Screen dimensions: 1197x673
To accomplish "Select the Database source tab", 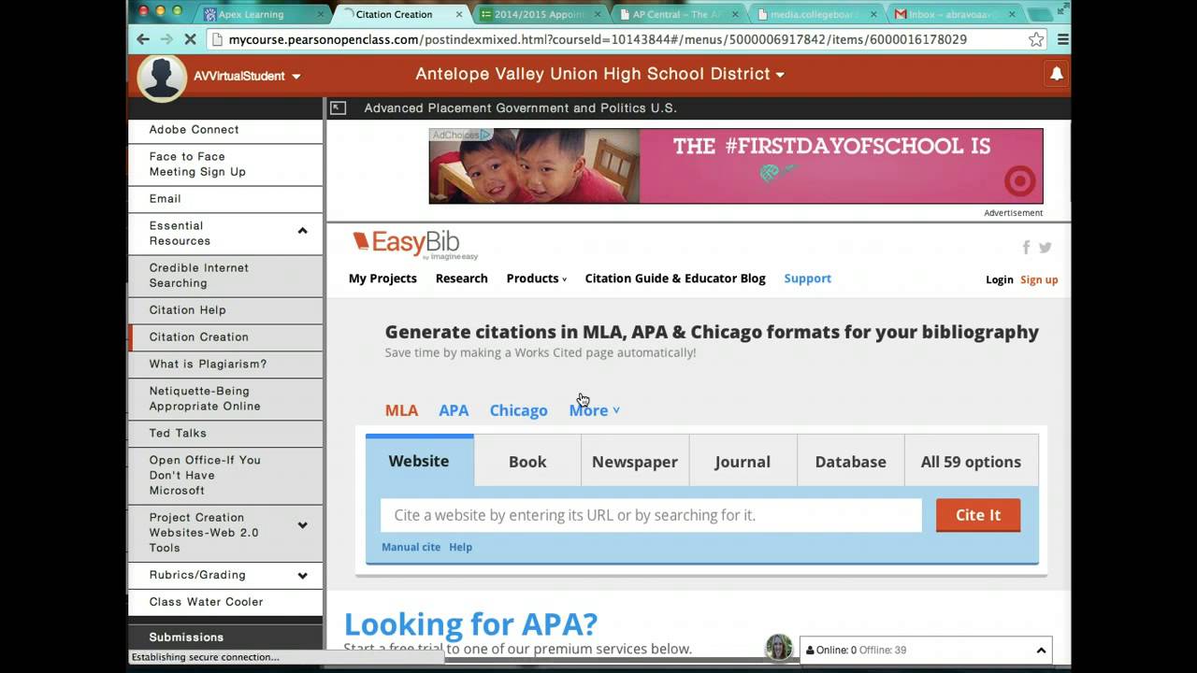I will coord(850,462).
